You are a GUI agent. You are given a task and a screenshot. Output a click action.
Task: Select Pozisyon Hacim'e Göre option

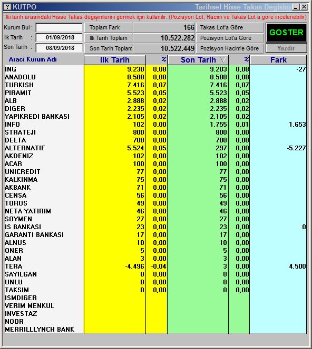click(x=230, y=48)
